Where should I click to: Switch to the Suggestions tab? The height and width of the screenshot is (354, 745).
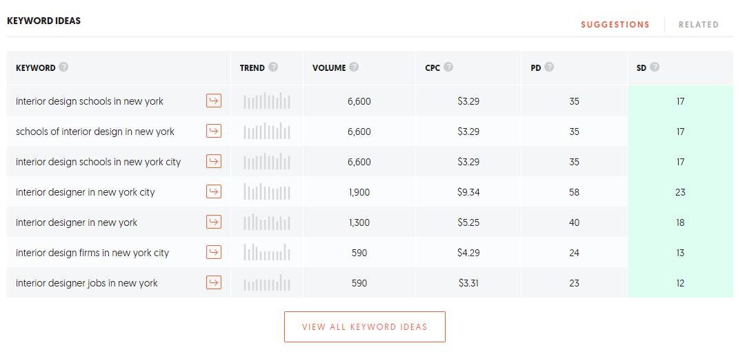pyautogui.click(x=615, y=25)
